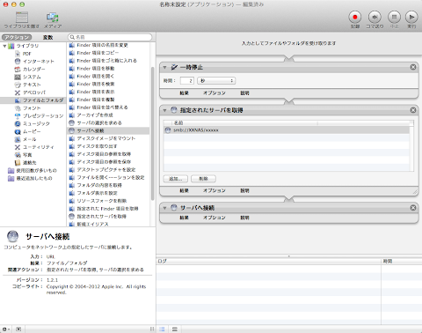The width and height of the screenshot is (422, 333).
Task: Click the Hide Library (ライブラリを隠す) toolbar icon
Action: [22, 18]
